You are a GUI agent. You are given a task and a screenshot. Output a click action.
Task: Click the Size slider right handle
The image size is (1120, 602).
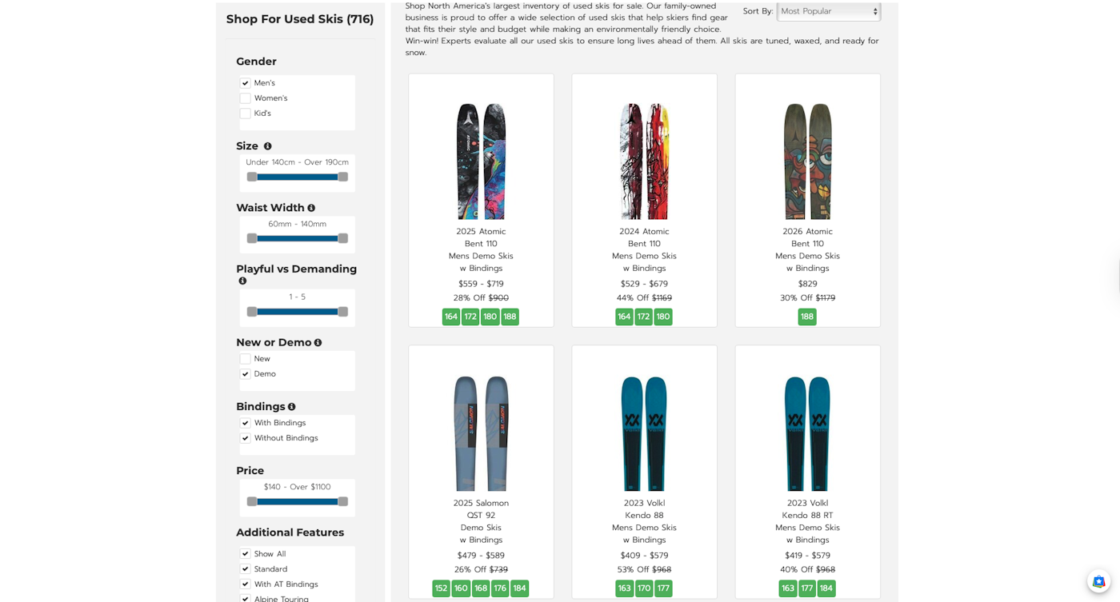point(343,177)
